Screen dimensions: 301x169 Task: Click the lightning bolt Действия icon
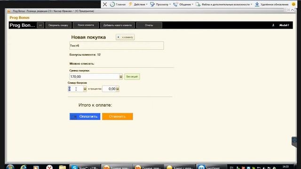coord(131,4)
